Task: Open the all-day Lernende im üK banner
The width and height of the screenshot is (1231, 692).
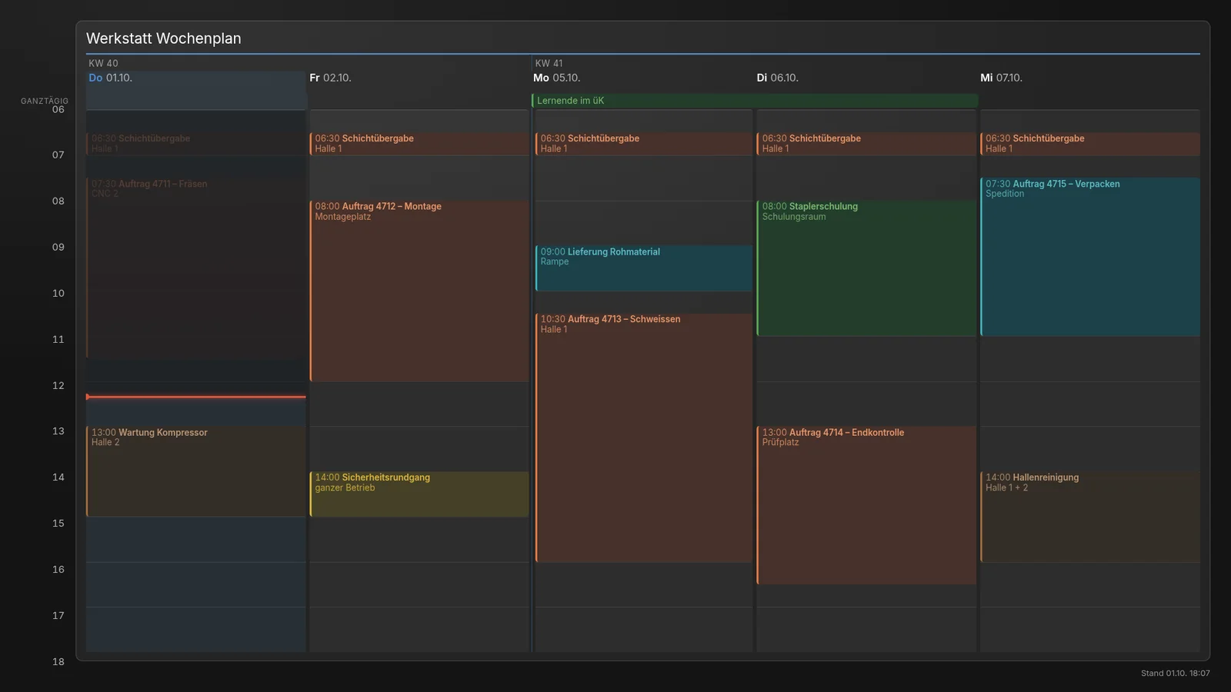Action: point(755,101)
